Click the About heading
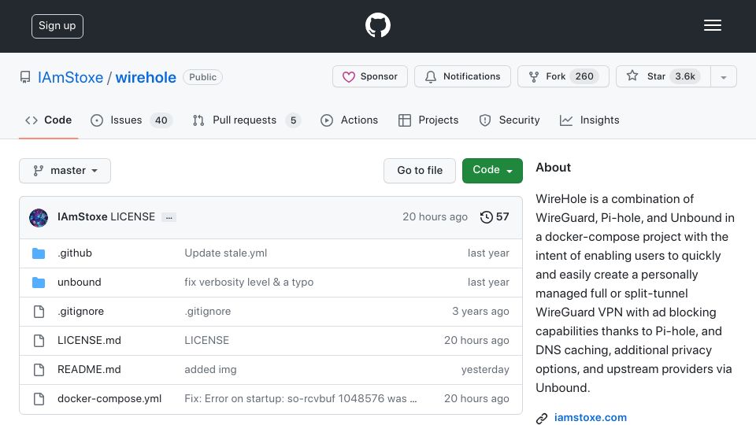Viewport: 756px width, 425px height. (x=553, y=167)
